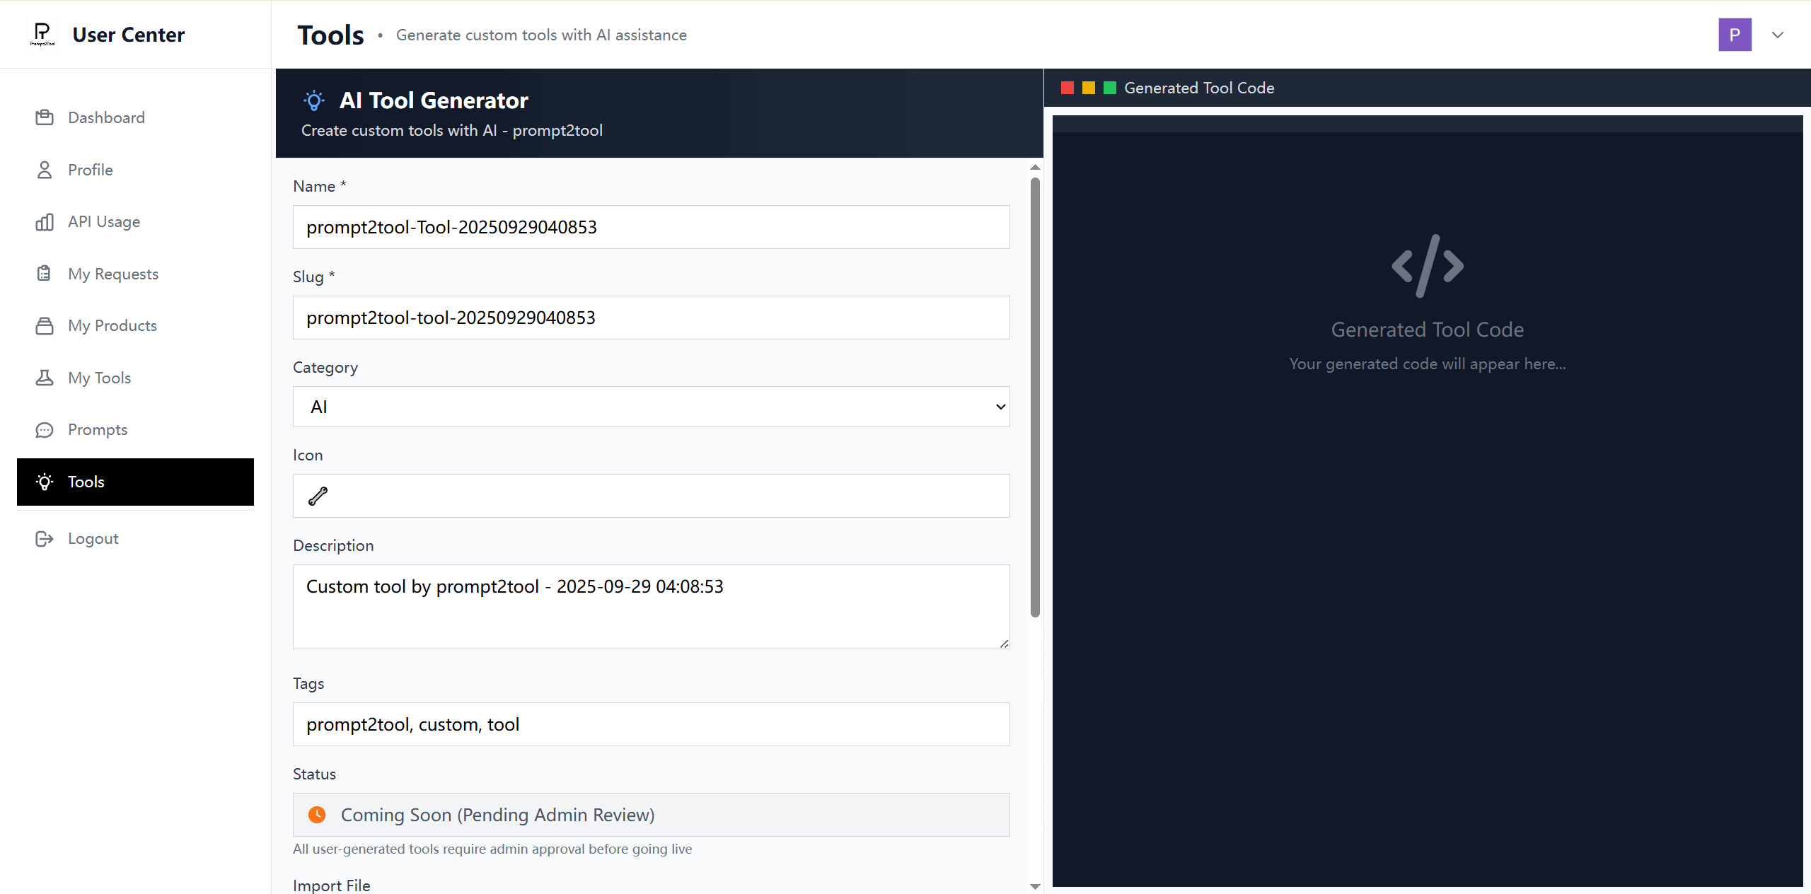Click the wrench icon in the Icon field

(x=317, y=496)
